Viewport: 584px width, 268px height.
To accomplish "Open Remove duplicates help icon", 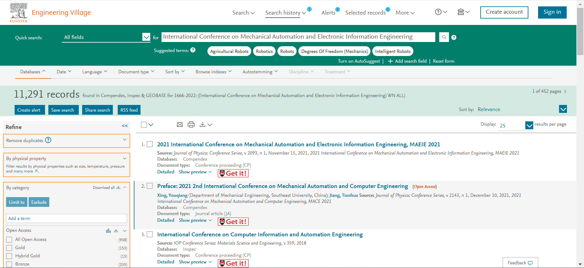I will pos(48,140).
